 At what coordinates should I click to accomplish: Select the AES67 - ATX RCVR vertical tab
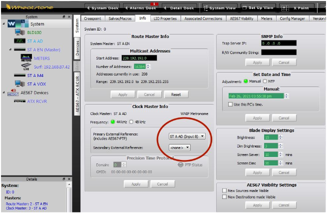point(77,94)
